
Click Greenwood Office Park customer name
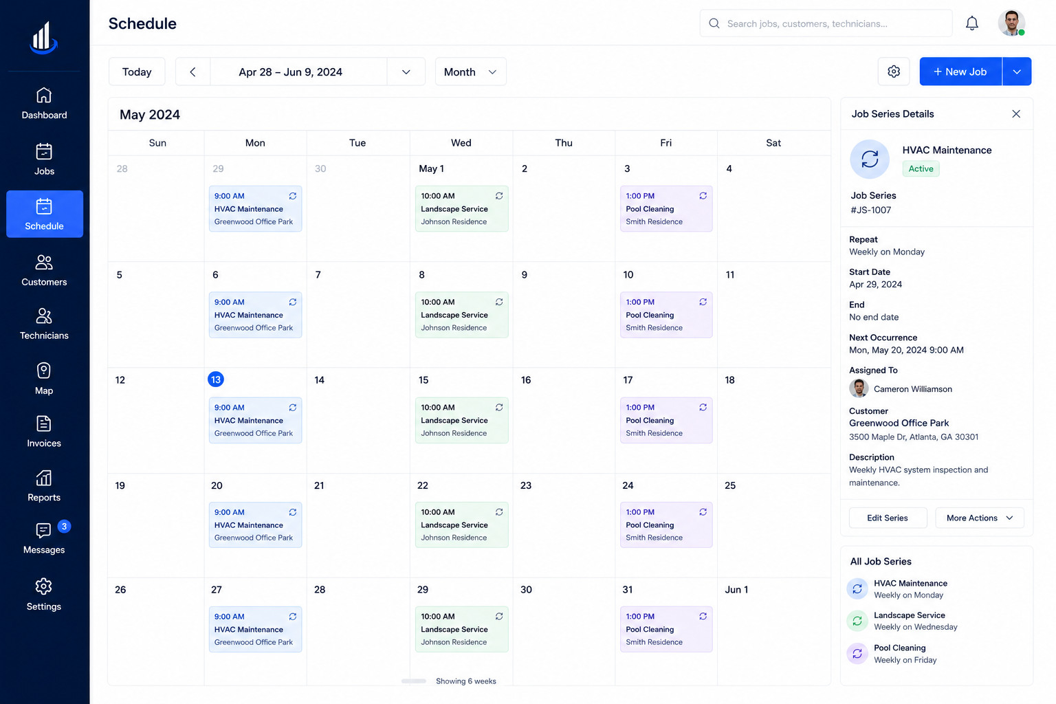(899, 423)
